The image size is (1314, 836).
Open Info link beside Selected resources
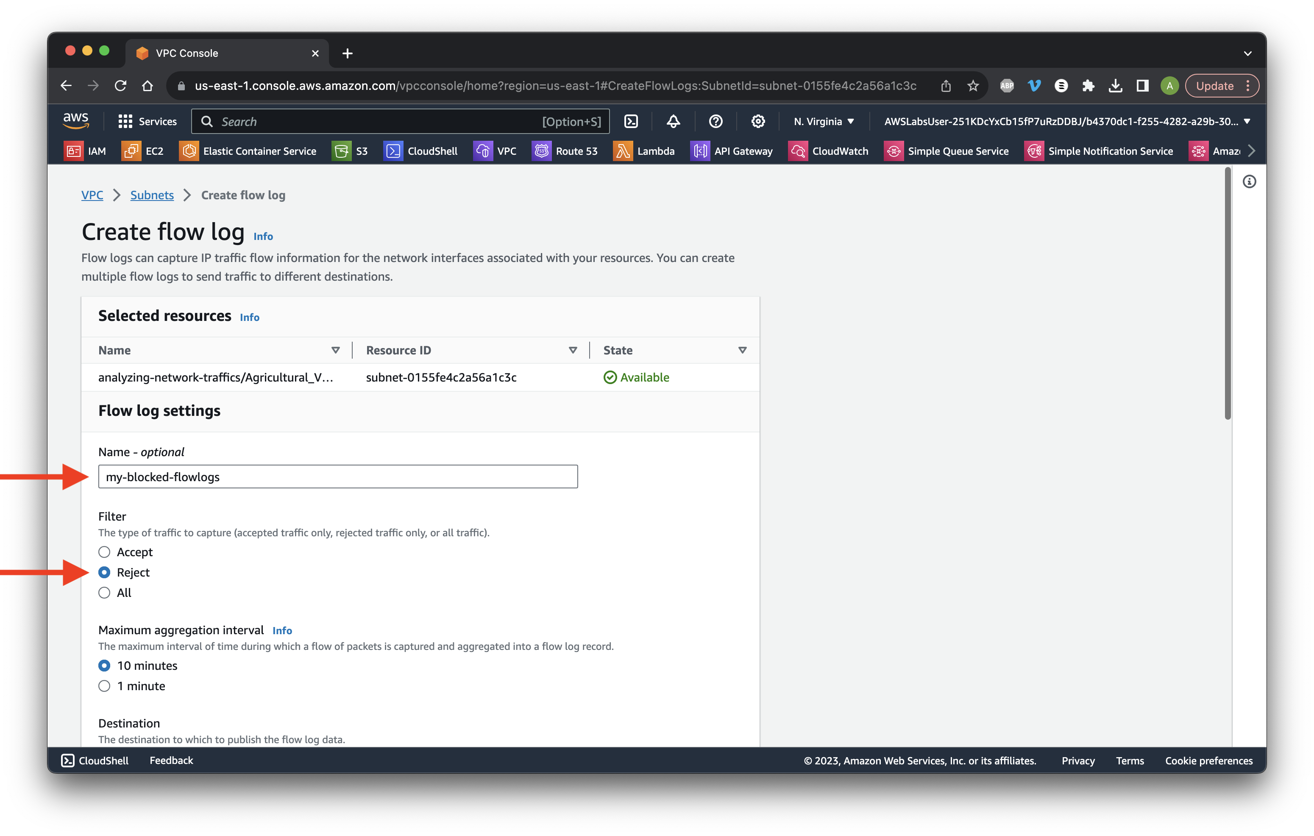(x=249, y=318)
